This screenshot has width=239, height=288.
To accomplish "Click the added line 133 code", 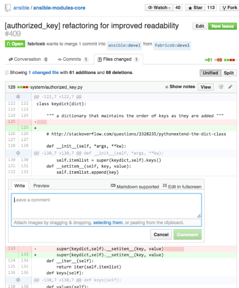I will point(110,255).
